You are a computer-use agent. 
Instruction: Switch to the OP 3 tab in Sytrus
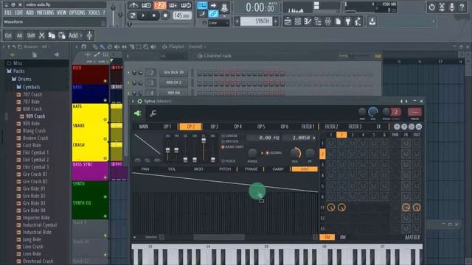(215, 127)
